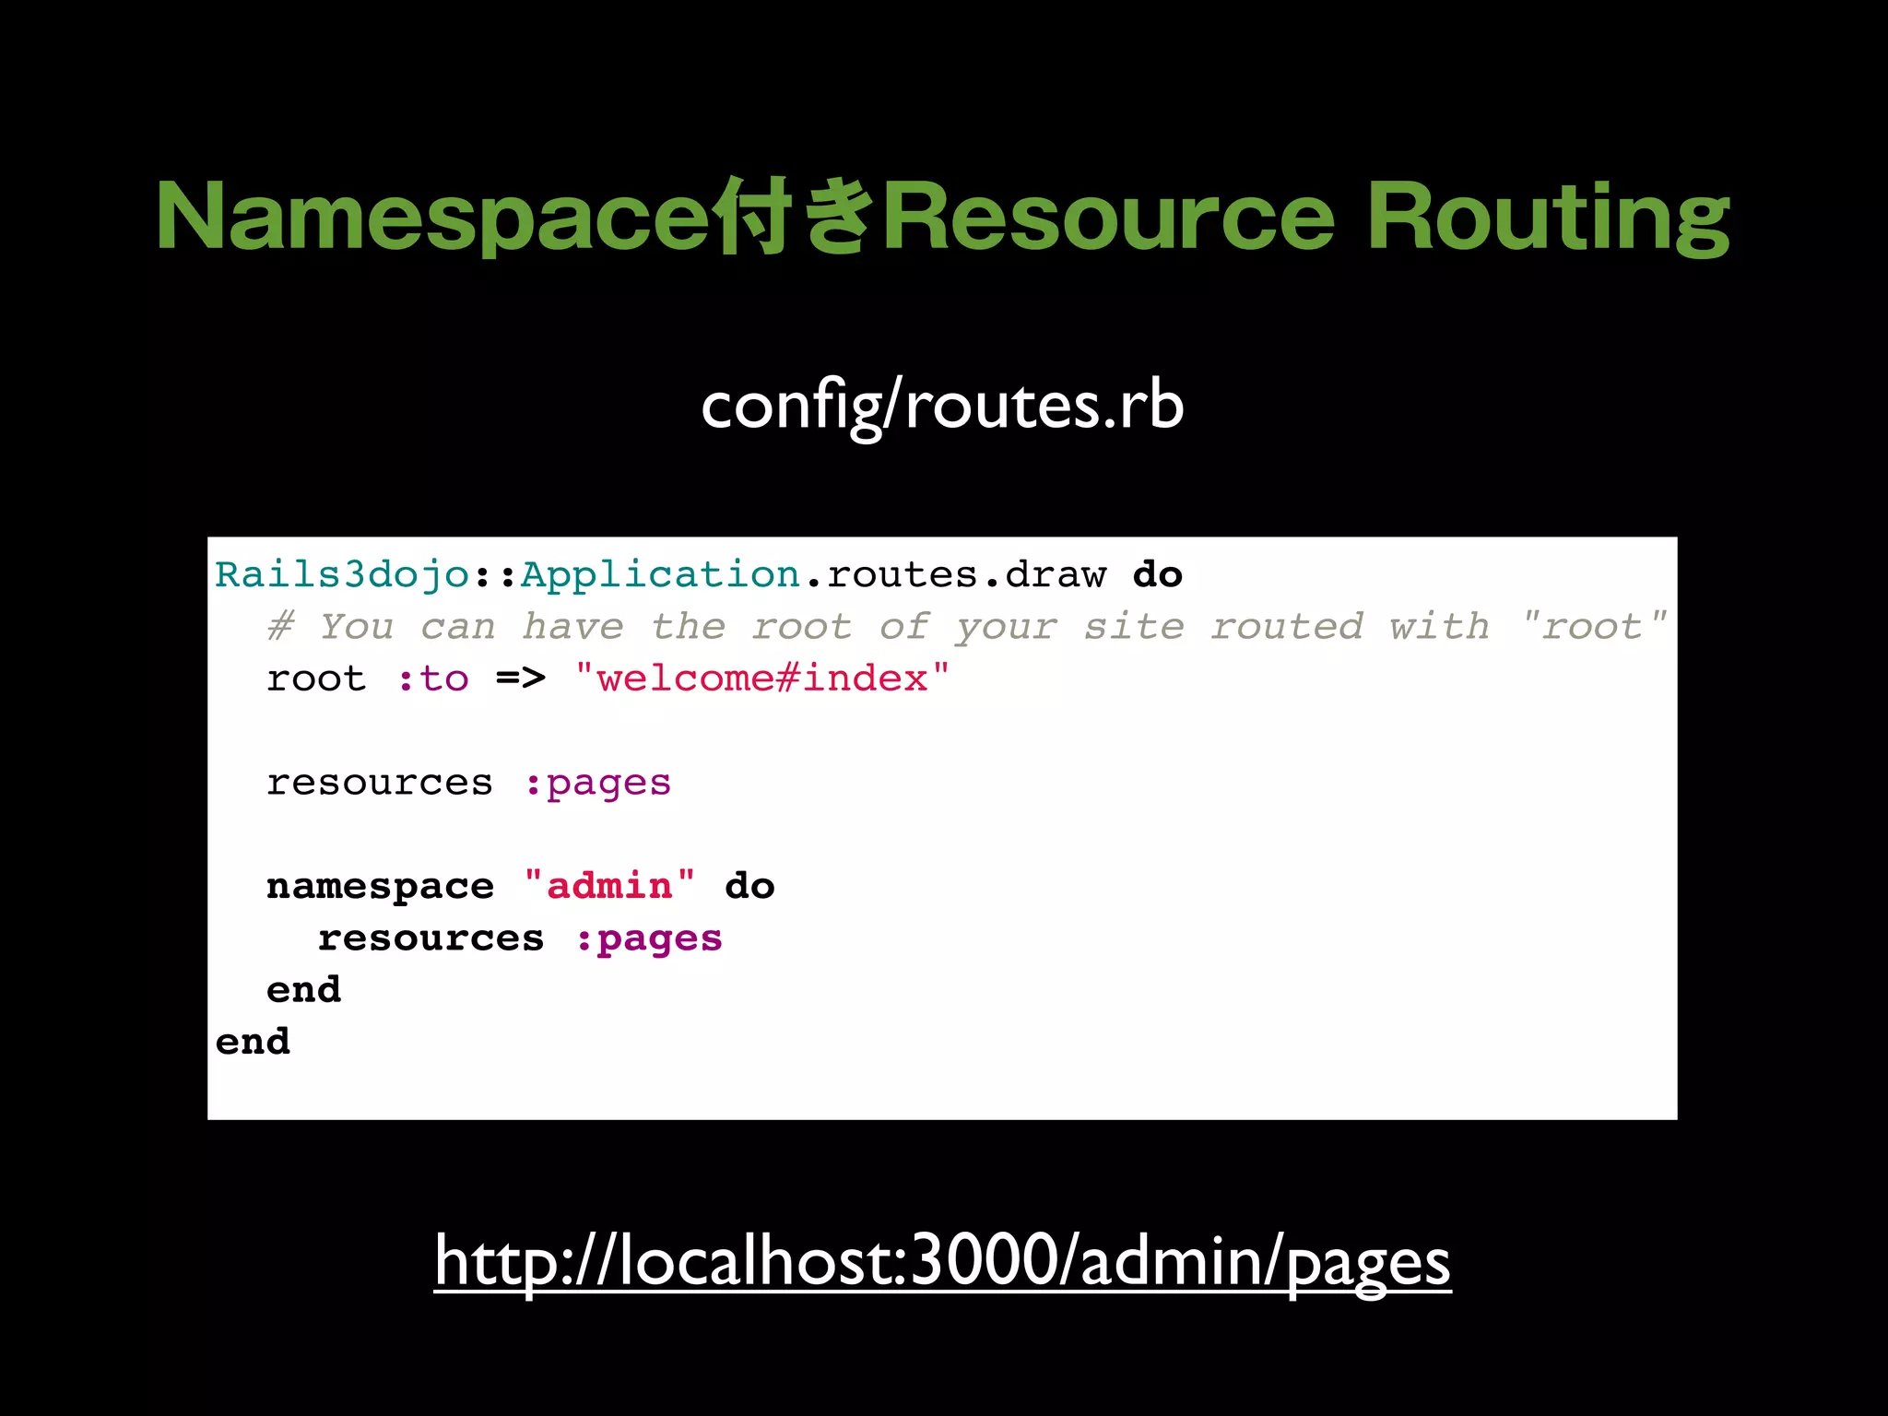Click the slide title 'Namespace付きResource Routing'
Viewport: 1888px width, 1416px height.
click(x=943, y=216)
